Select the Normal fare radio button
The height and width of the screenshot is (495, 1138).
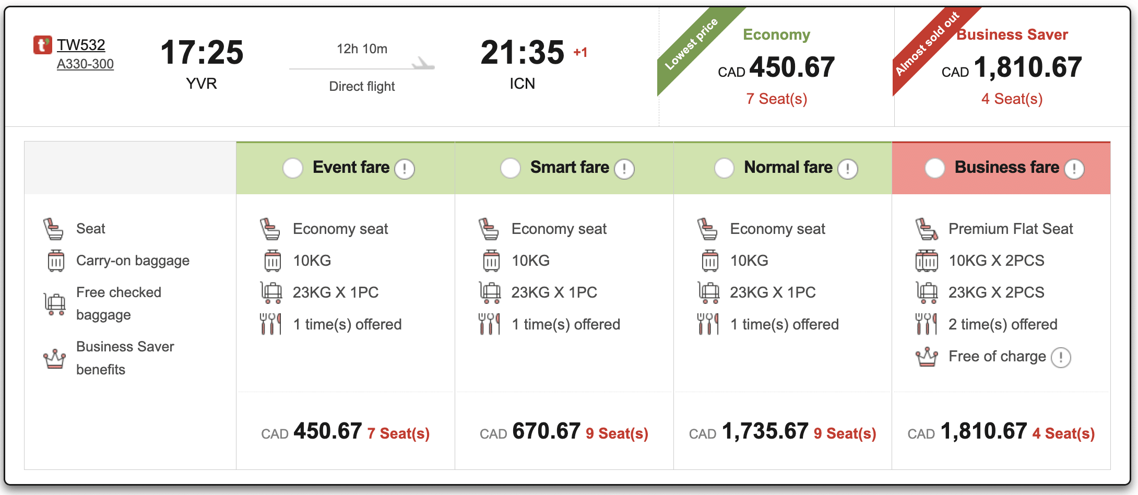(725, 168)
